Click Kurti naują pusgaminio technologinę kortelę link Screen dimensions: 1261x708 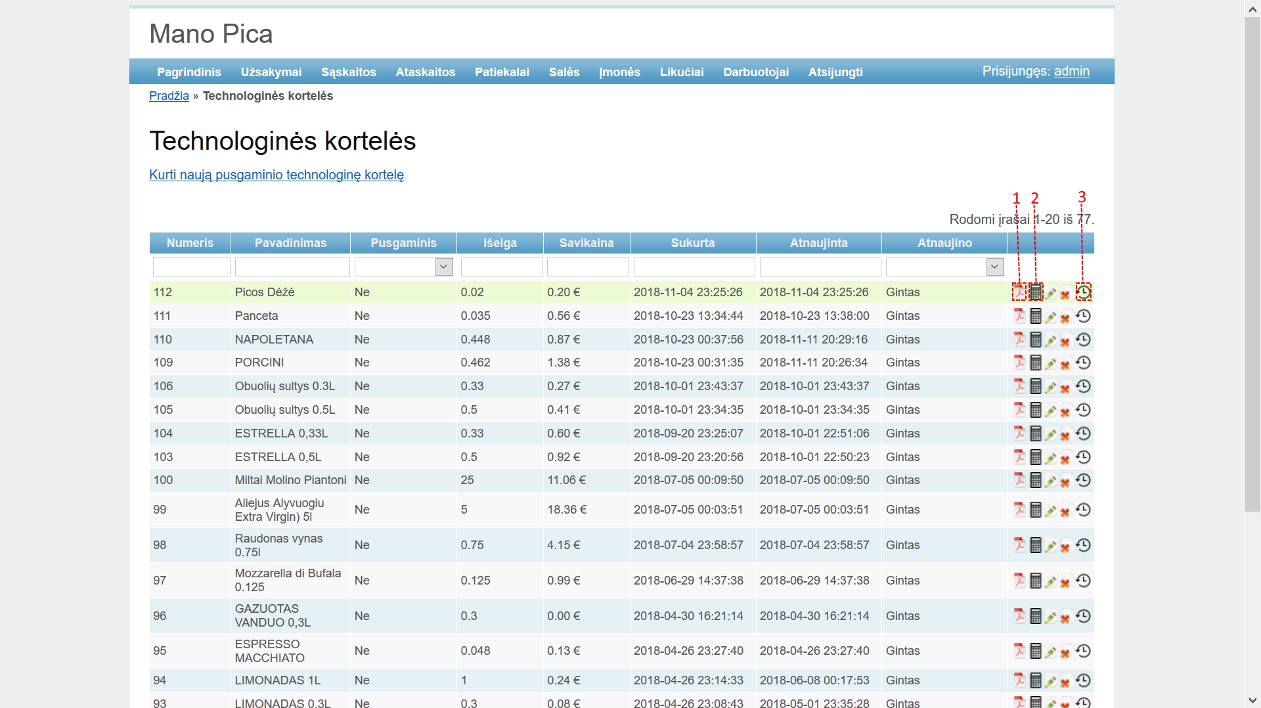click(276, 175)
